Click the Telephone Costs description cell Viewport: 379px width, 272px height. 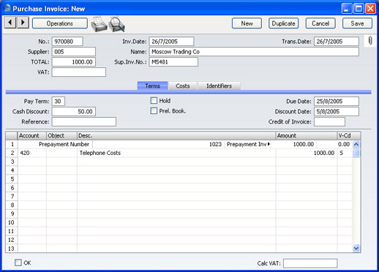coord(176,153)
